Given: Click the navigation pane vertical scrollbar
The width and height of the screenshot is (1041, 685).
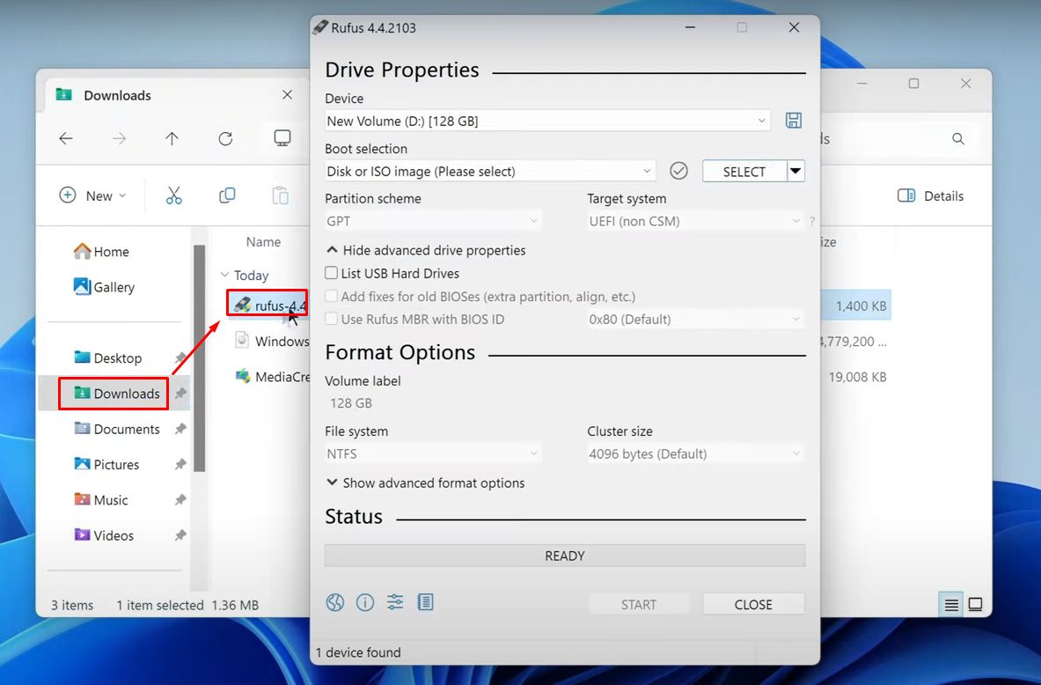Looking at the screenshot, I should coord(199,358).
